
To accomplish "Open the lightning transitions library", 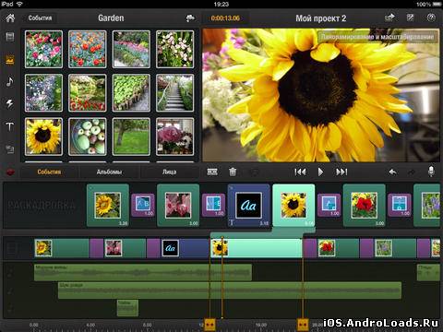I will [x=10, y=103].
